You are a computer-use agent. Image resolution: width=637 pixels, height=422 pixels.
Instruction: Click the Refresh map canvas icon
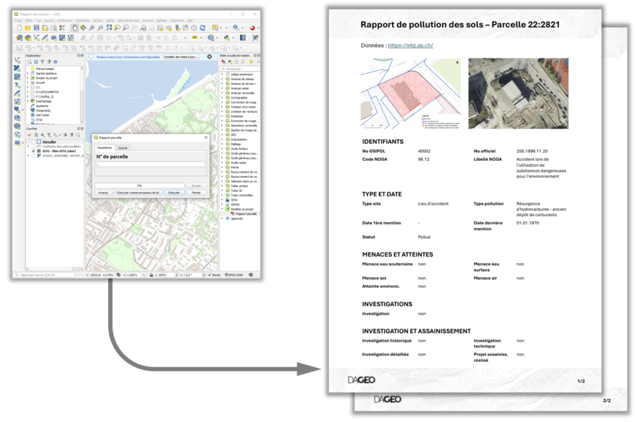[x=203, y=28]
